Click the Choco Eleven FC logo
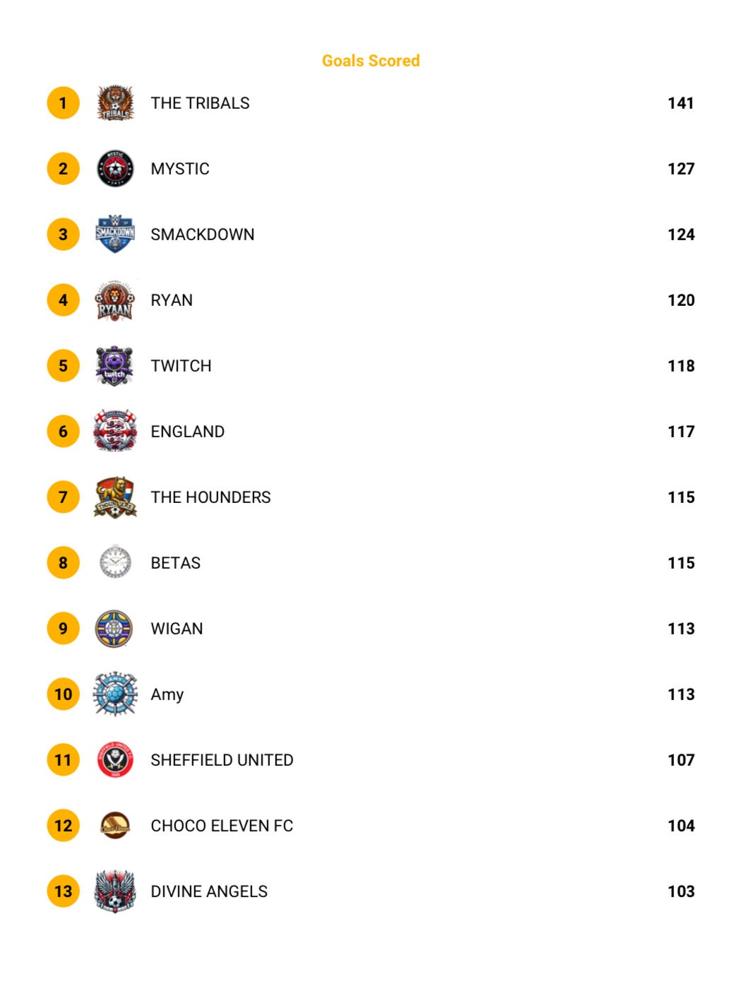Viewport: 753px width, 989px height. 115,825
